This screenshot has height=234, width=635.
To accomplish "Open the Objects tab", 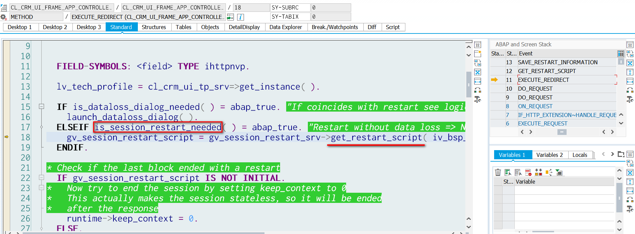I will [x=210, y=27].
